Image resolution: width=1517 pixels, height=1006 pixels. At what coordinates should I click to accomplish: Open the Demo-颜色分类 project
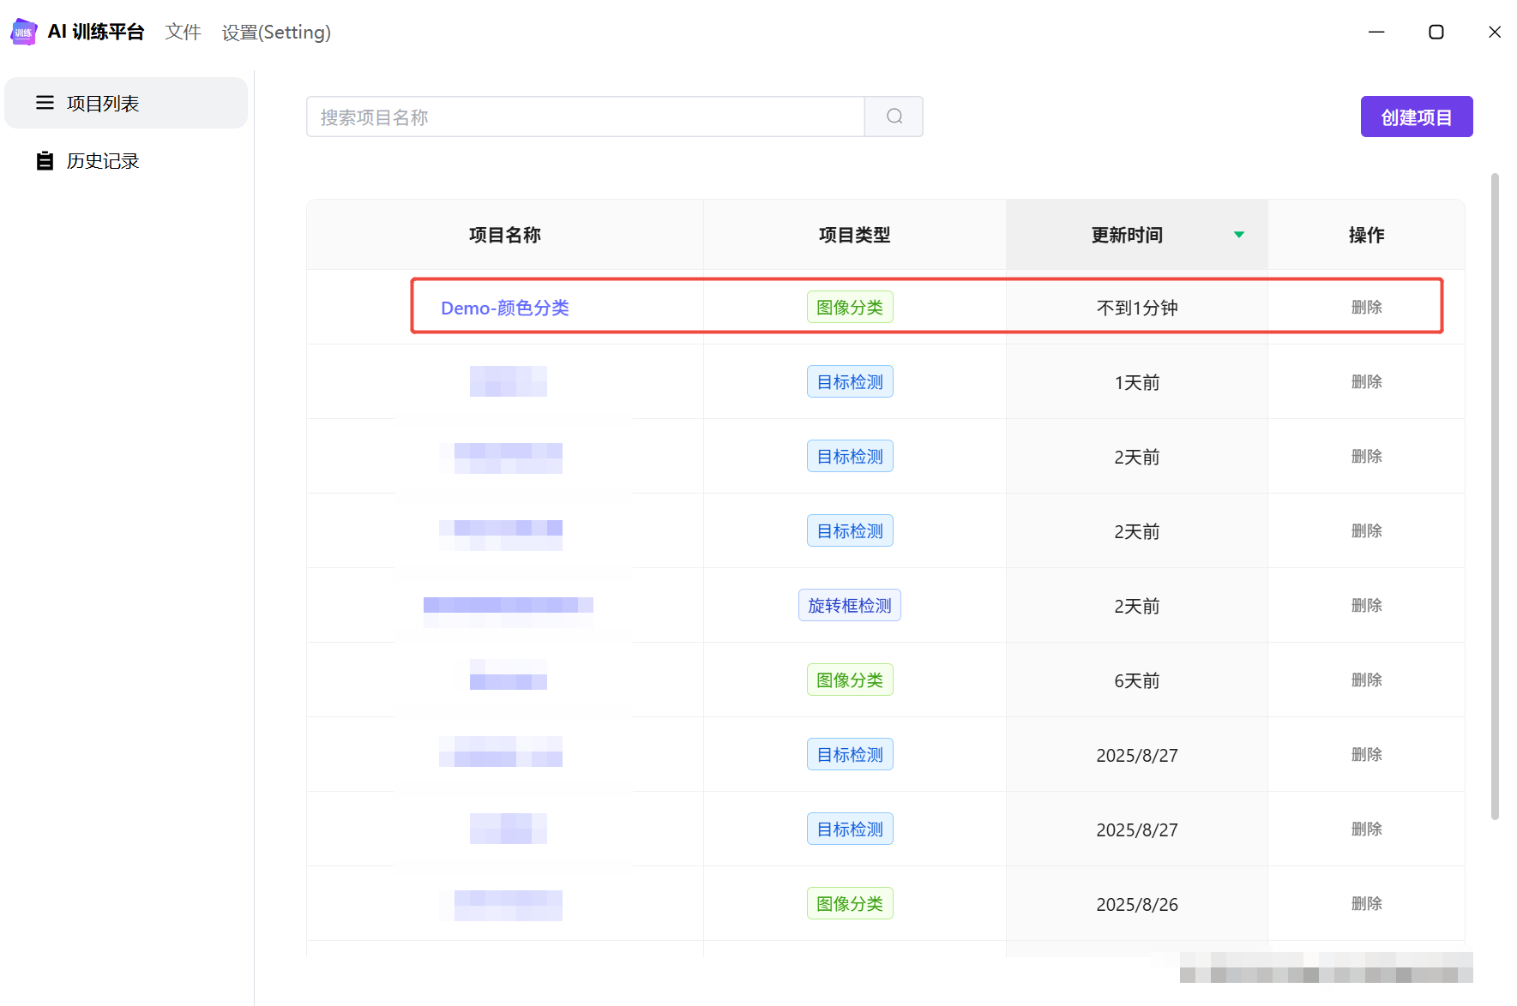pos(504,308)
